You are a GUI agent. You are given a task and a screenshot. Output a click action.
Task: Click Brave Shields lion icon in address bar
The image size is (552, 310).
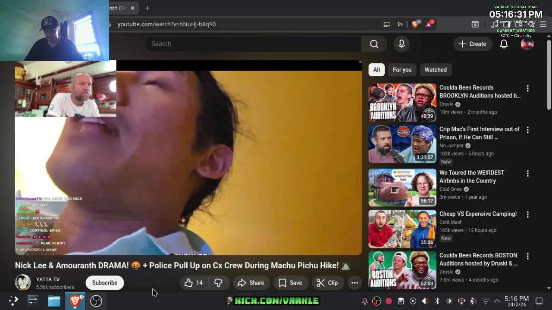coord(415,24)
